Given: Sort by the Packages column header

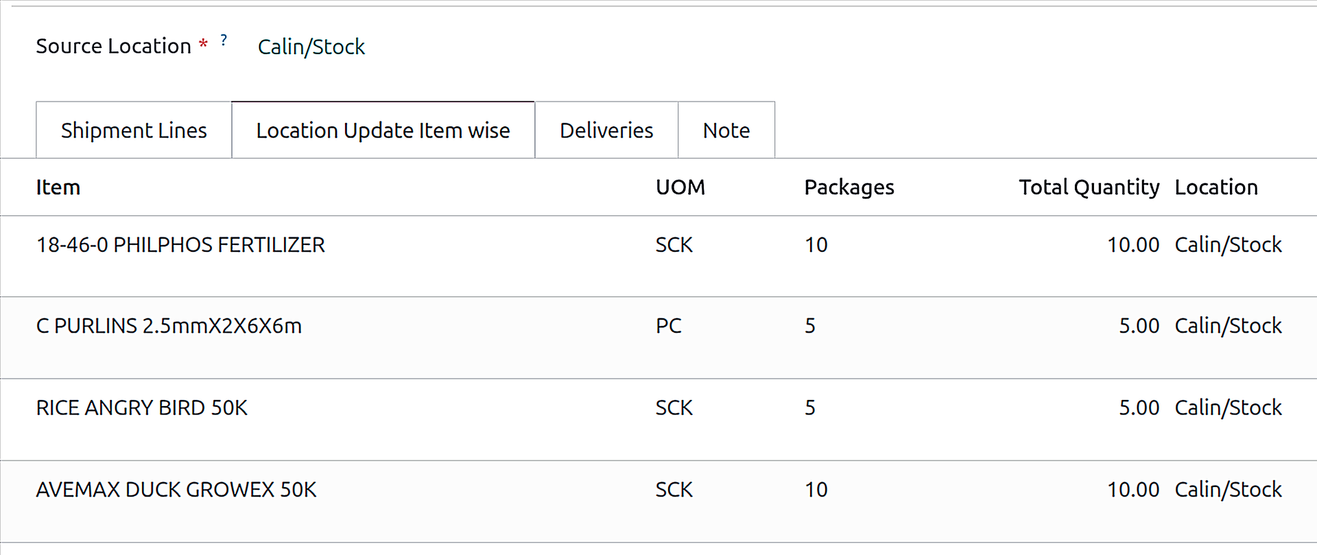Looking at the screenshot, I should pos(849,187).
